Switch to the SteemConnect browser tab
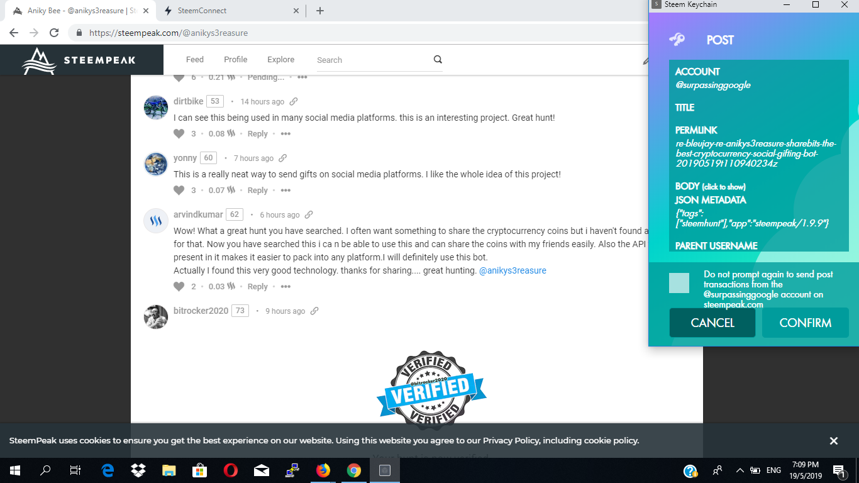 coord(231,11)
